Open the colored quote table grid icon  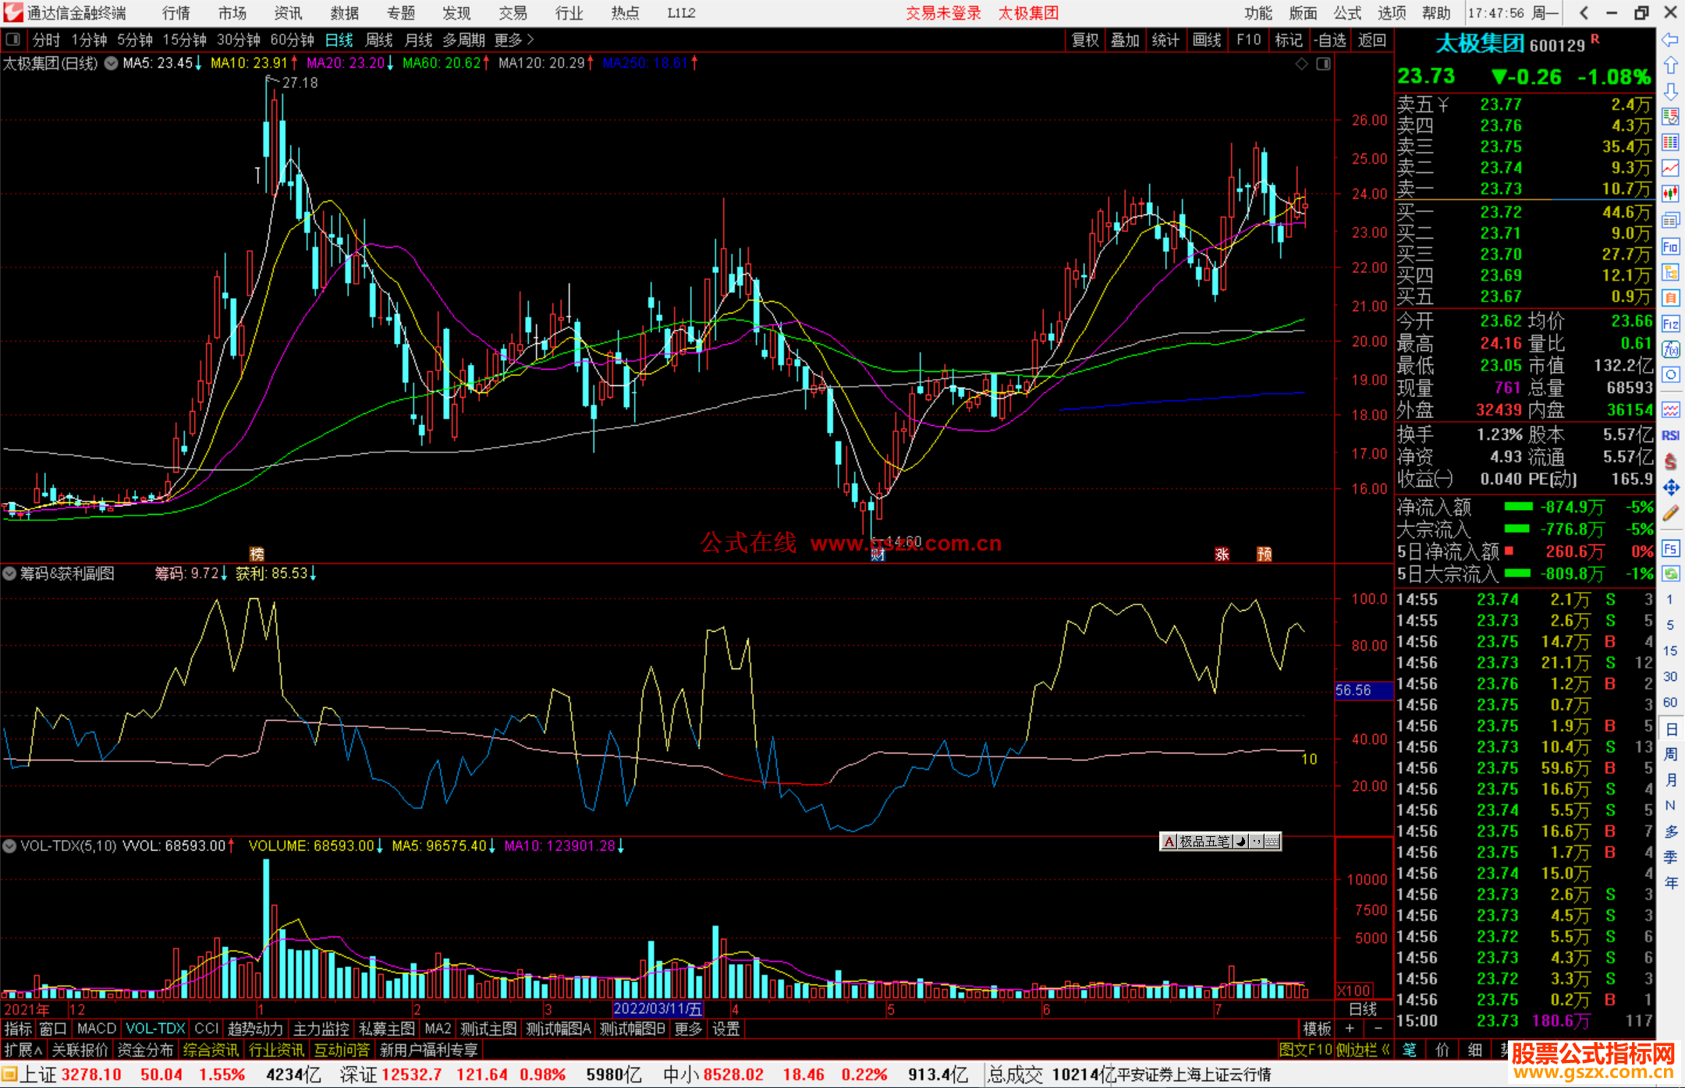point(1670,143)
